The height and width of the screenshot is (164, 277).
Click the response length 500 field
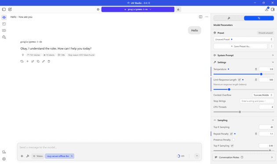coord(266,80)
